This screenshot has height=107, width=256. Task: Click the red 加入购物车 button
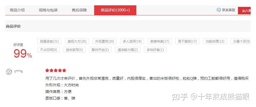coord(244,11)
